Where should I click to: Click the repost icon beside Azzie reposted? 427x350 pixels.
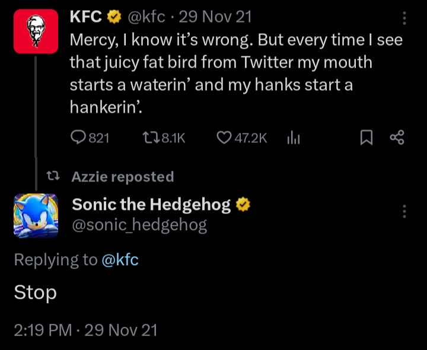(x=53, y=177)
